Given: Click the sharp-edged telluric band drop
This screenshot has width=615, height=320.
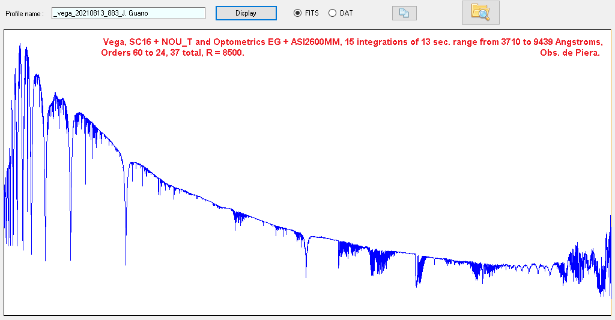Looking at the screenshot, I should [x=416, y=270].
